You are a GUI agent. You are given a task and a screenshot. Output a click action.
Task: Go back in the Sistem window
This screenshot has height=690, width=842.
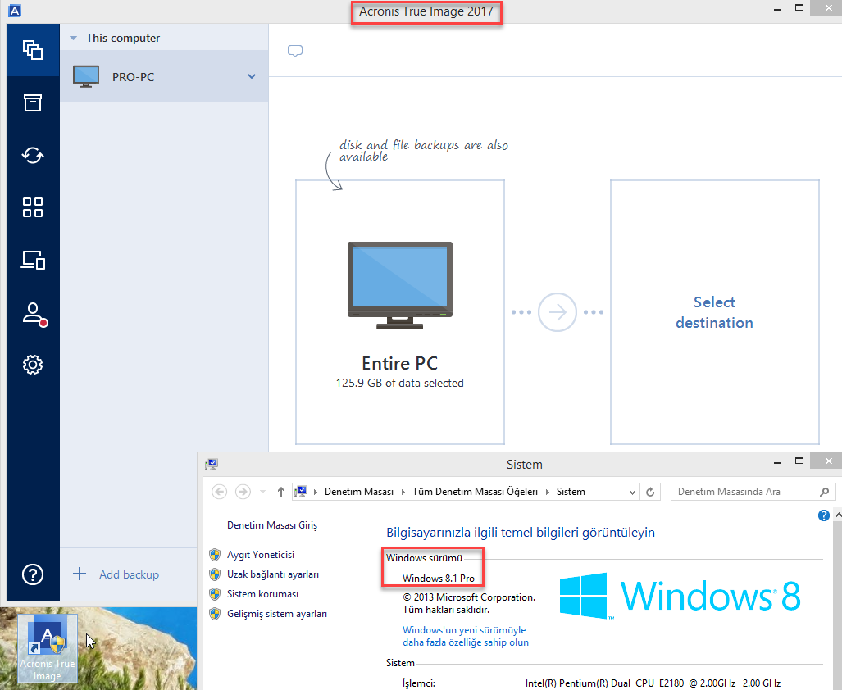coord(219,492)
